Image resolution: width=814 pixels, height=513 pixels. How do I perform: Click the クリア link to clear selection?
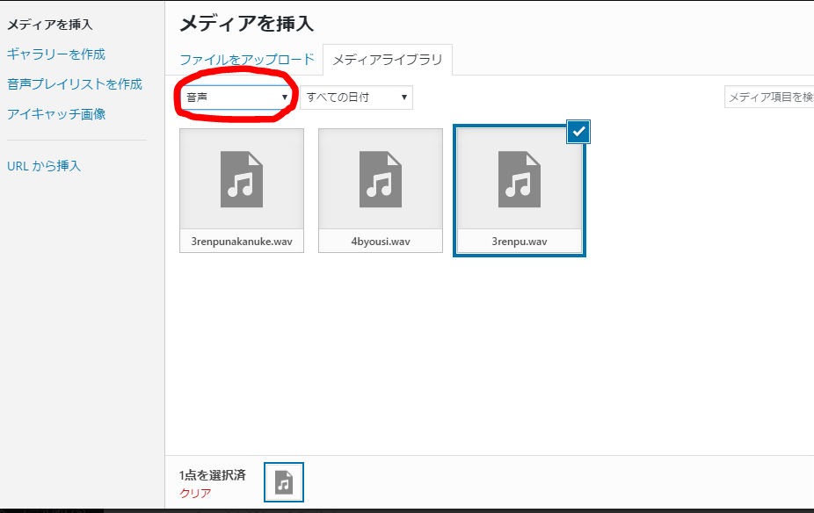pyautogui.click(x=194, y=493)
